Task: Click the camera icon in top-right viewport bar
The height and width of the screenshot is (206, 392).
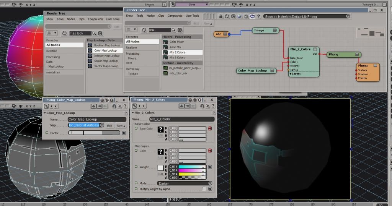Action: [234, 5]
